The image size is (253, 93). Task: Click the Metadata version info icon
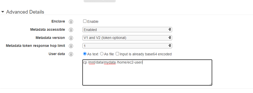tap(71, 38)
